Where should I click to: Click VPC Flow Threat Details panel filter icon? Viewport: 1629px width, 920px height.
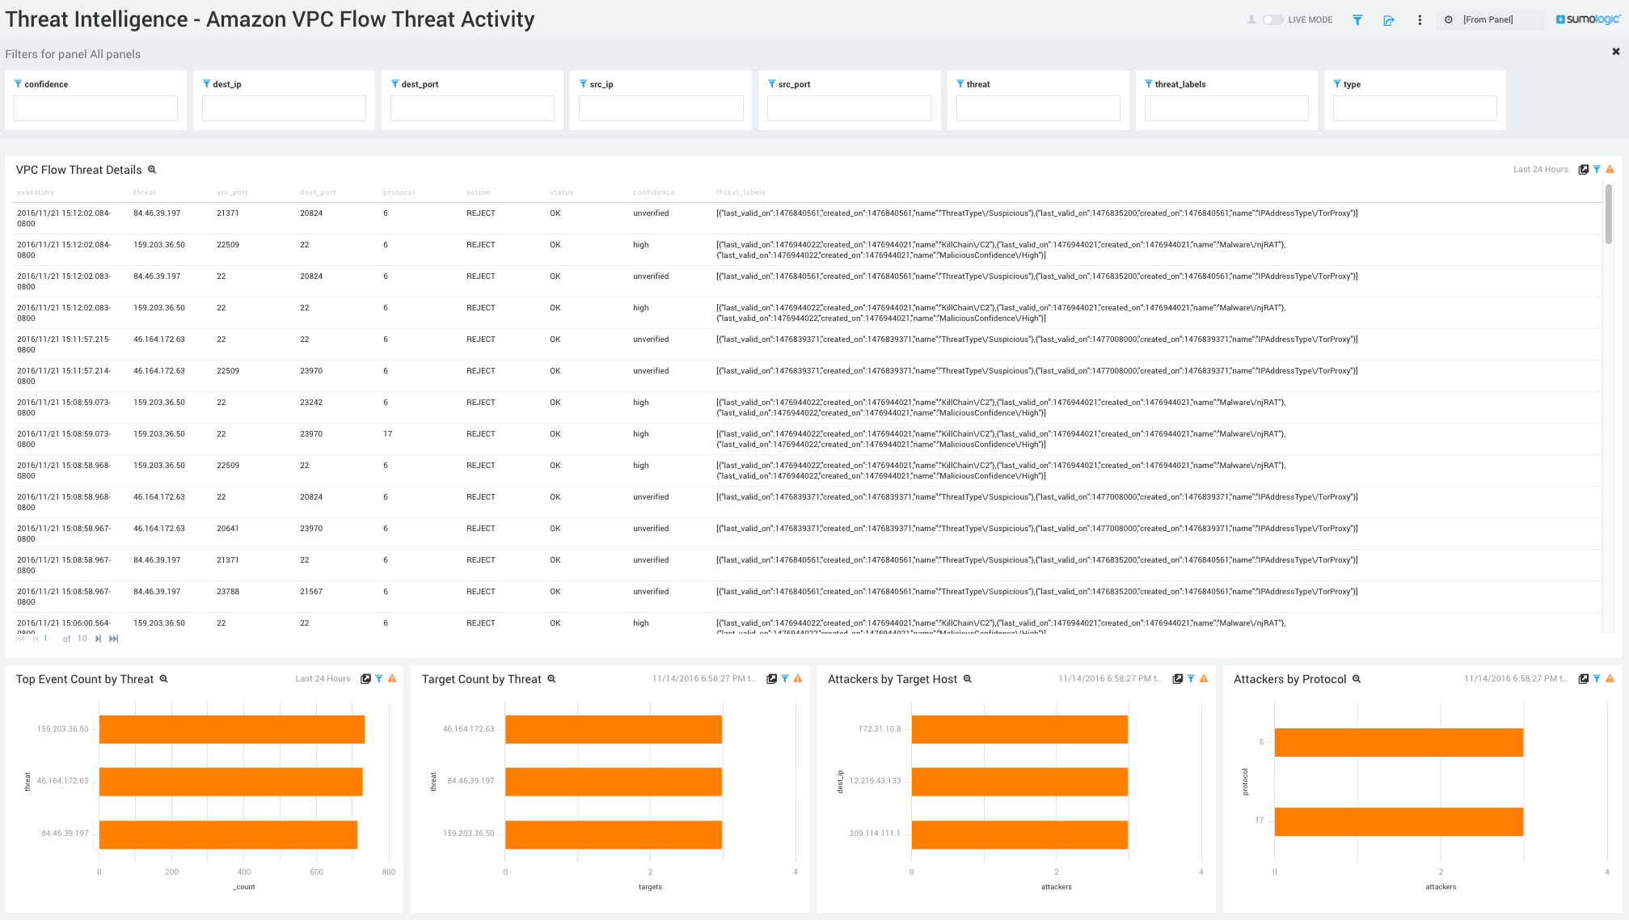(1597, 170)
